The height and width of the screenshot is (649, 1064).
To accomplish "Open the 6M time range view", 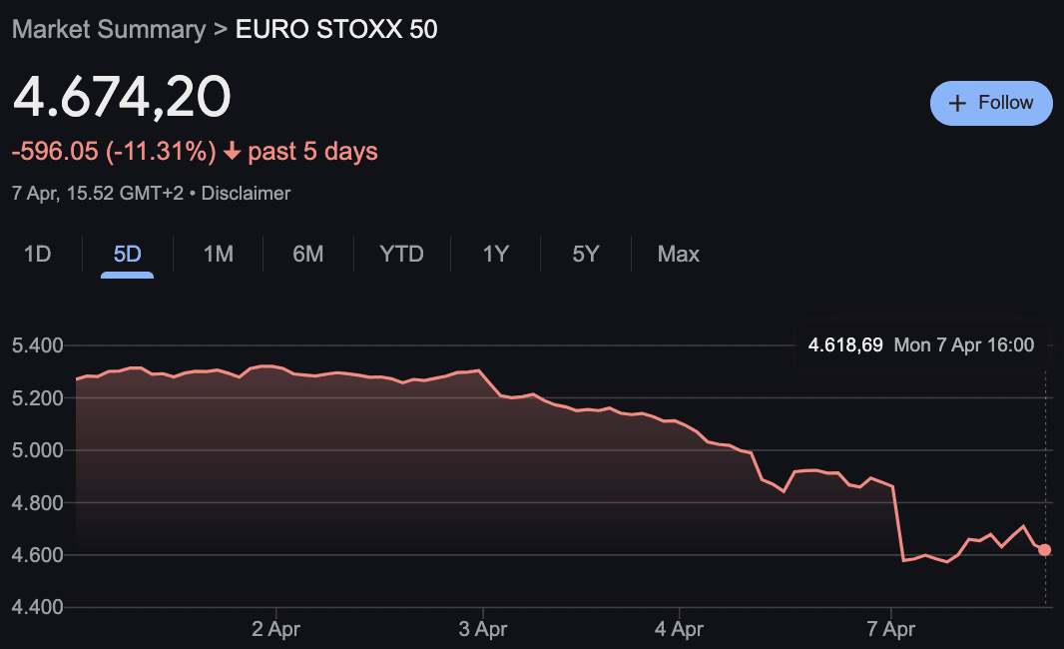I will pos(307,255).
